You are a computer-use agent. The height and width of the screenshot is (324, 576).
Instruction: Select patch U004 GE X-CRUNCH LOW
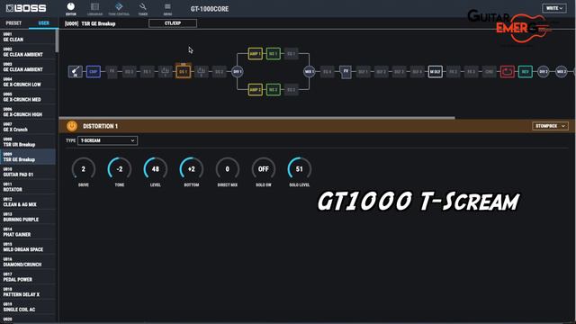[28, 82]
